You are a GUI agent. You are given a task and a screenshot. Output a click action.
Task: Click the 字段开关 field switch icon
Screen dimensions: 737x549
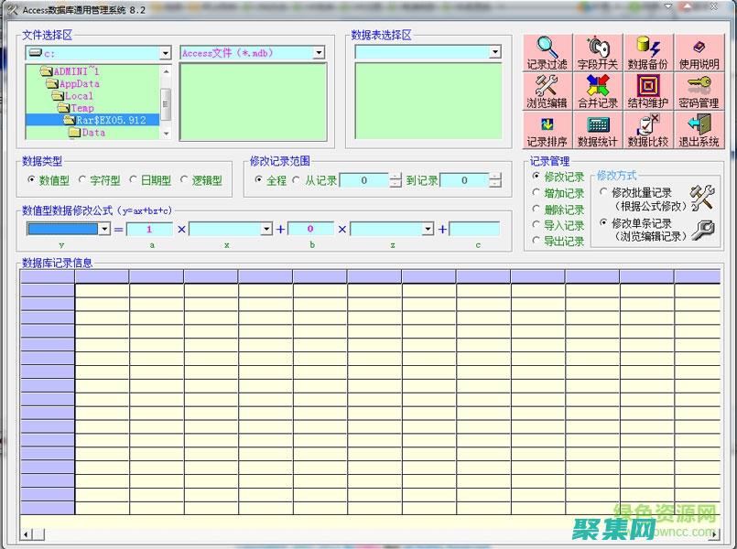tap(597, 52)
